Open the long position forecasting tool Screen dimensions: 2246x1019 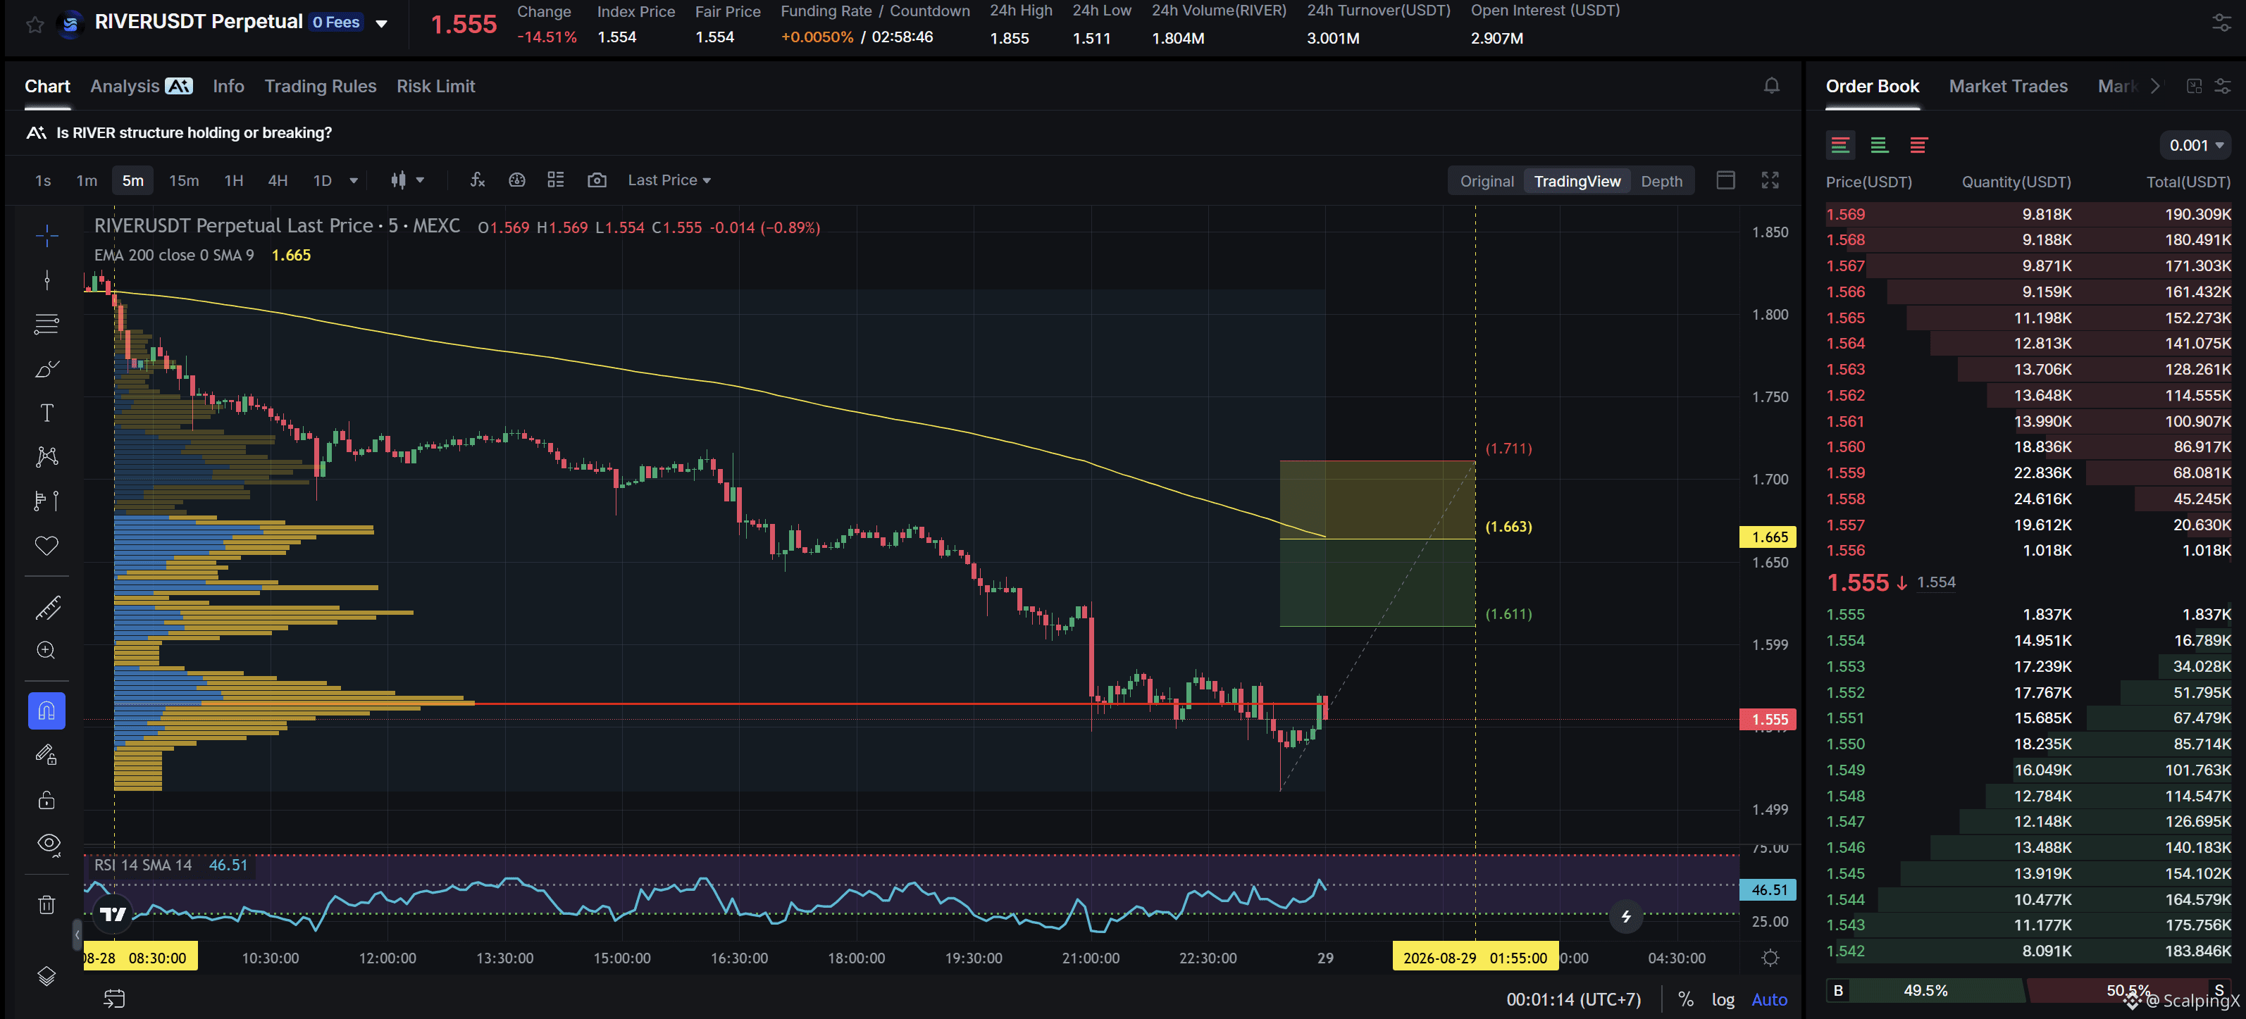point(47,501)
